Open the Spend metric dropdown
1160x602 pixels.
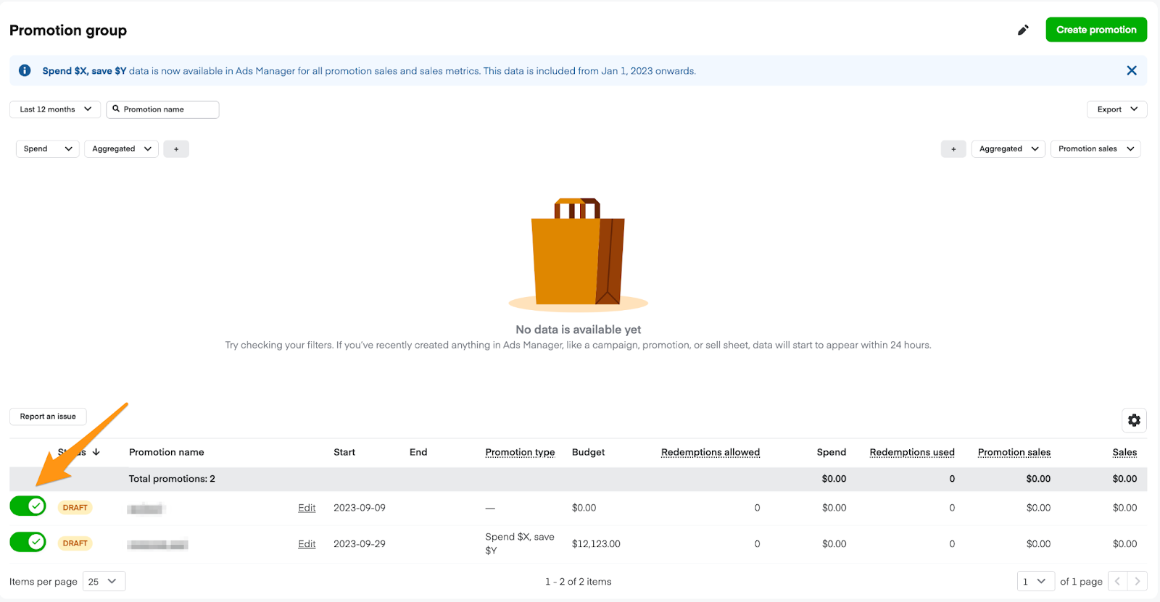tap(48, 149)
